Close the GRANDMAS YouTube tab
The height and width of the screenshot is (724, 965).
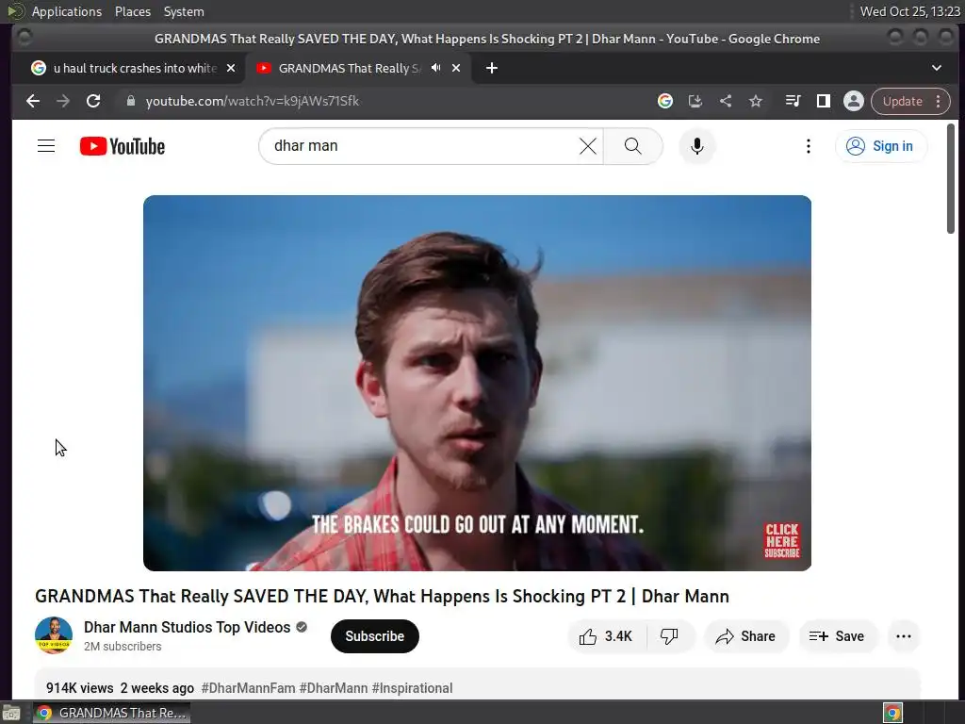pos(456,68)
